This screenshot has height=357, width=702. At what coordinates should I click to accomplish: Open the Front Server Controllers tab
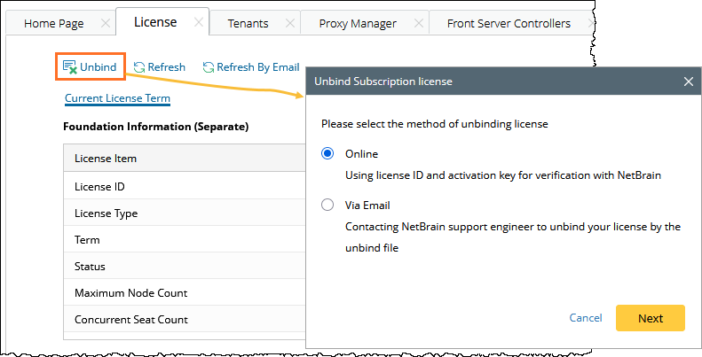pyautogui.click(x=509, y=23)
